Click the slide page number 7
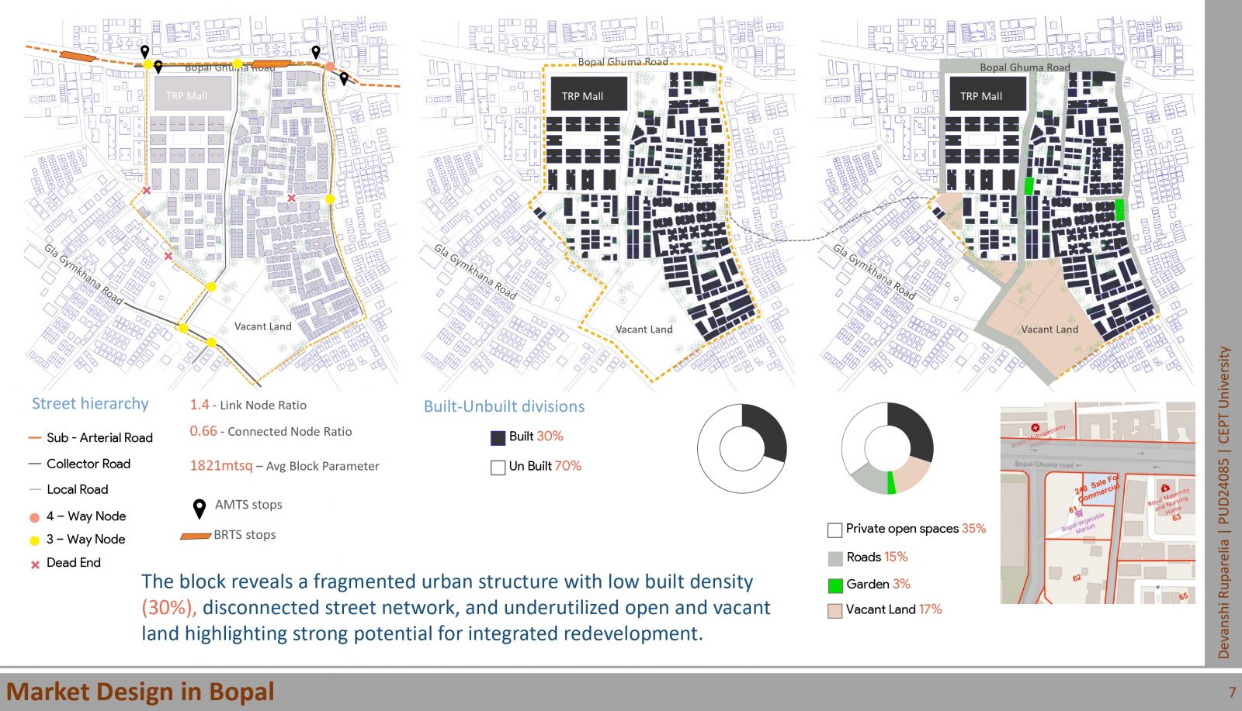Image resolution: width=1242 pixels, height=711 pixels. point(1232,692)
